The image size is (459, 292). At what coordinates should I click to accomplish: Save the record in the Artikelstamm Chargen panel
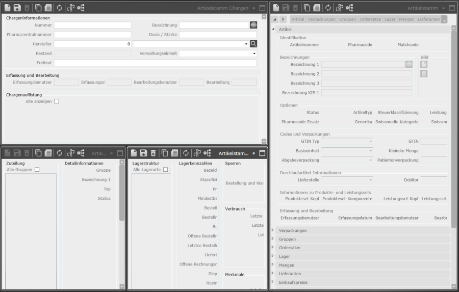coord(17,8)
